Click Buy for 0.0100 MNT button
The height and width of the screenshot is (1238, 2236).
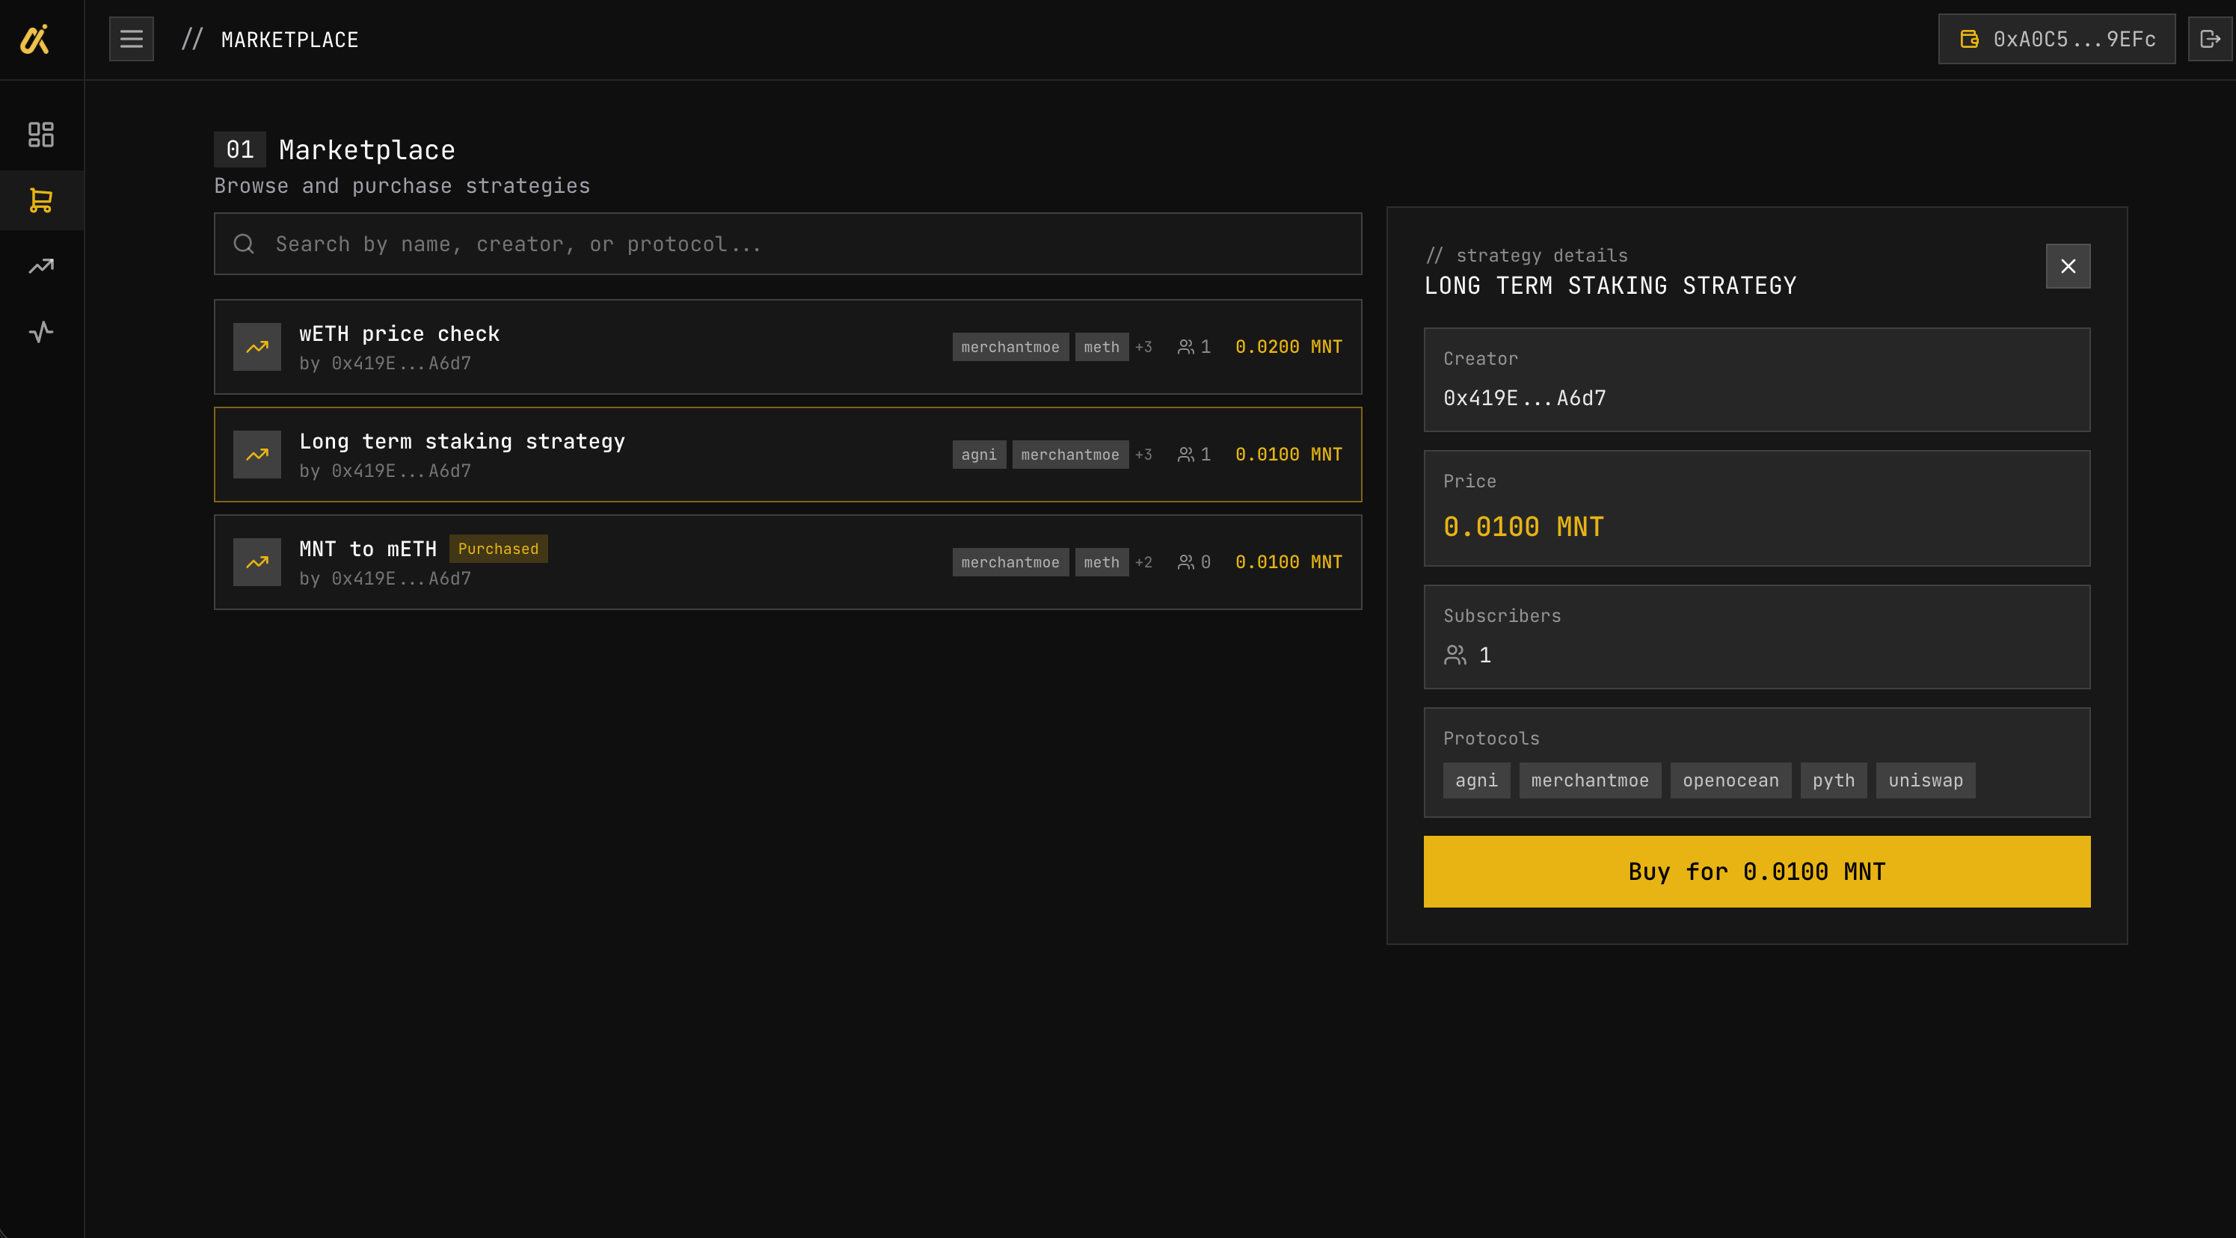pos(1756,871)
